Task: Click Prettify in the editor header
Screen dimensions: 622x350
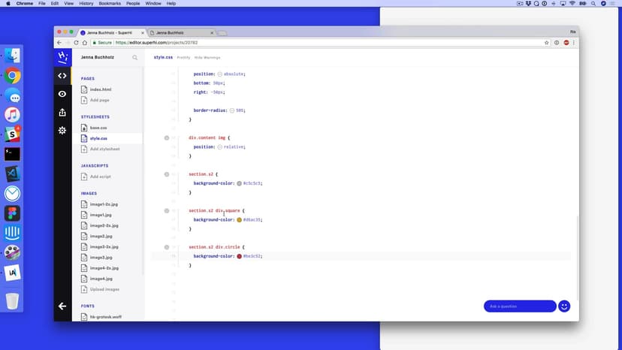Action: [183, 57]
